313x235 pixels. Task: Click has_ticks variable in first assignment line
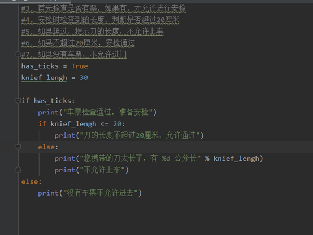coord(40,66)
